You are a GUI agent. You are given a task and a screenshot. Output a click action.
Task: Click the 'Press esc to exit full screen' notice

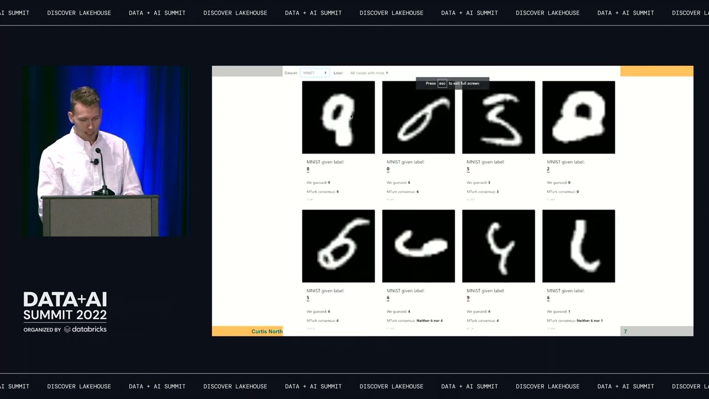tap(453, 83)
